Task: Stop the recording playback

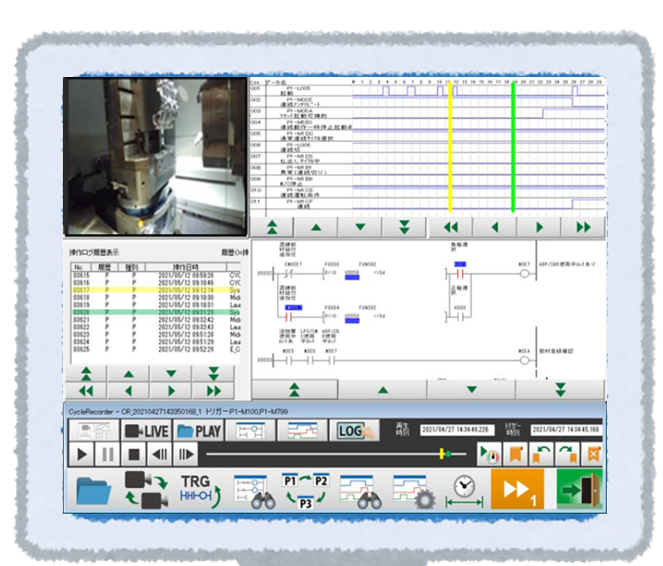Action: click(133, 455)
